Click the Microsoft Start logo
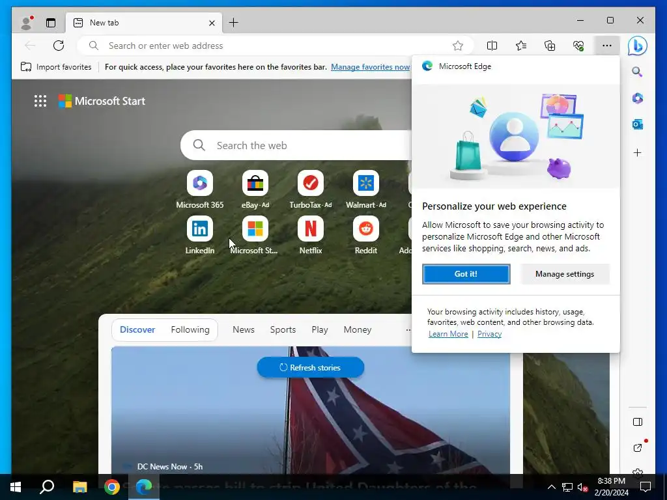The height and width of the screenshot is (500, 667). [102, 101]
